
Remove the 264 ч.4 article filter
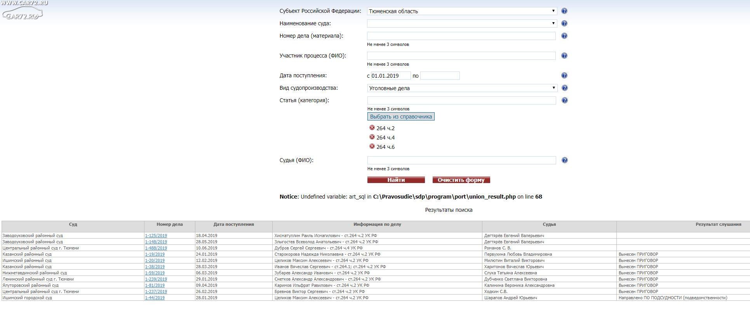pos(372,137)
